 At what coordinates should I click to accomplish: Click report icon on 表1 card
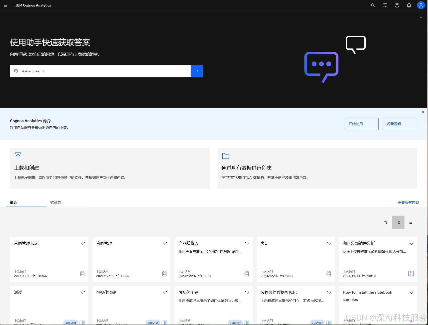[x=329, y=274]
